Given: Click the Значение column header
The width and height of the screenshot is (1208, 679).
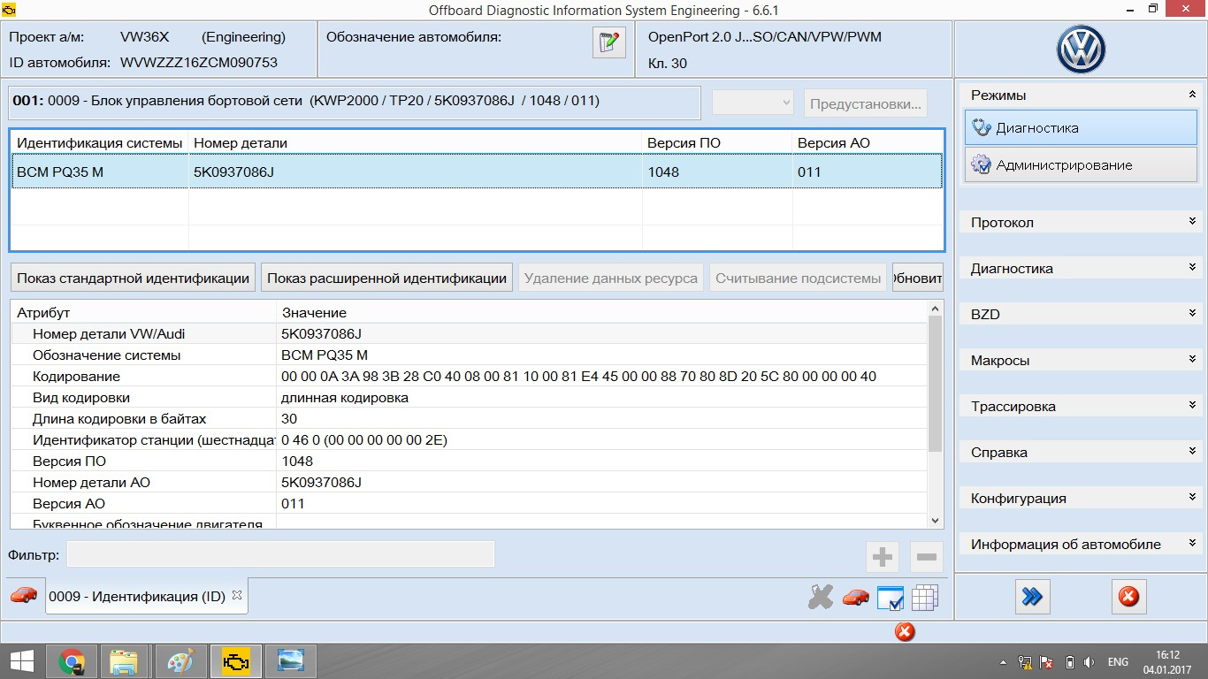Looking at the screenshot, I should tap(601, 312).
